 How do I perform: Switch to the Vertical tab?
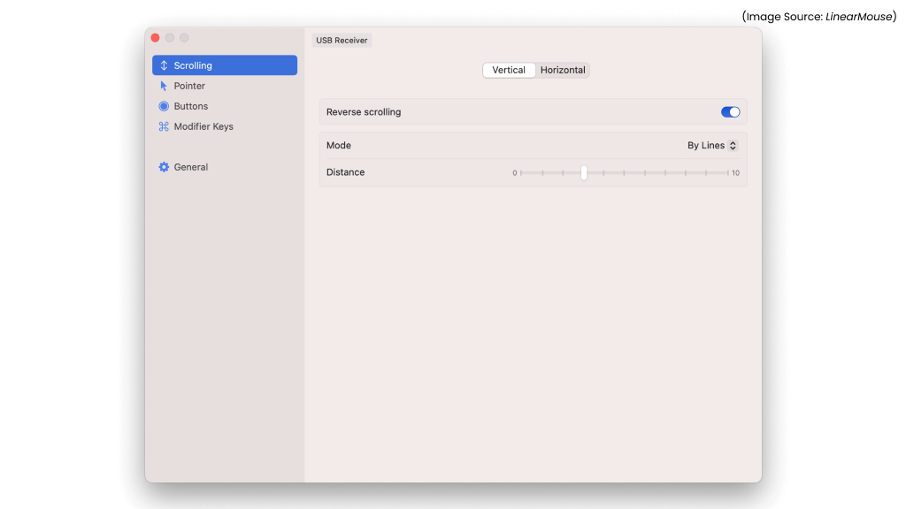tap(509, 70)
